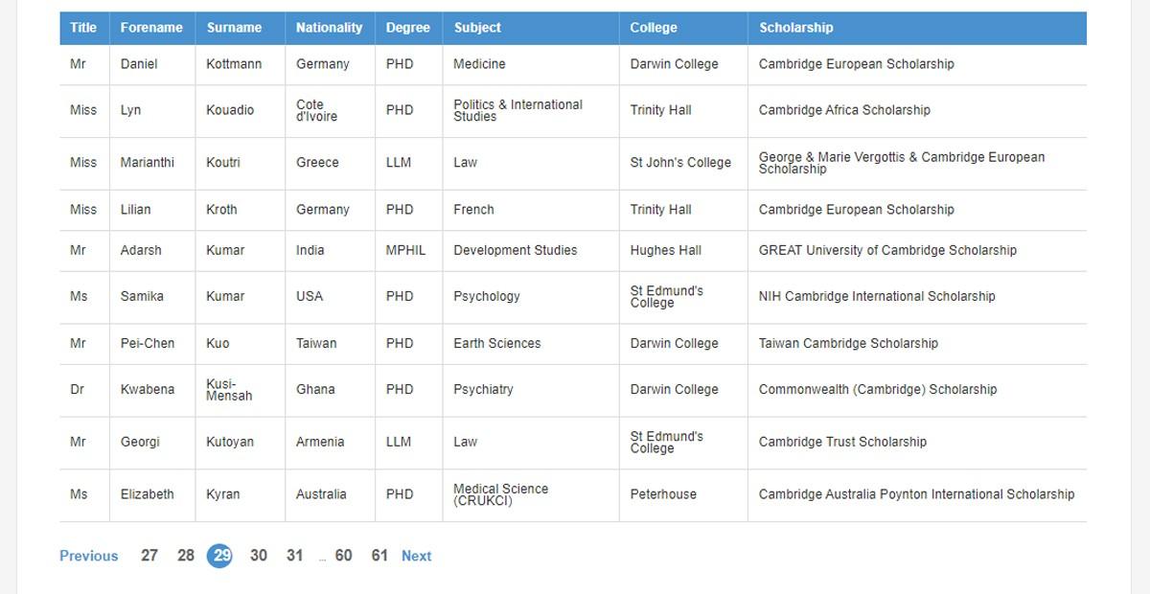Open page 27 of results
The width and height of the screenshot is (1150, 594).
coord(149,556)
